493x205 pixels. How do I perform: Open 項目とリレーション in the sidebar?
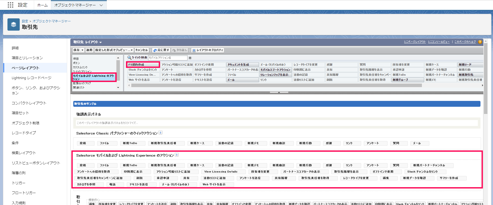(x=27, y=58)
